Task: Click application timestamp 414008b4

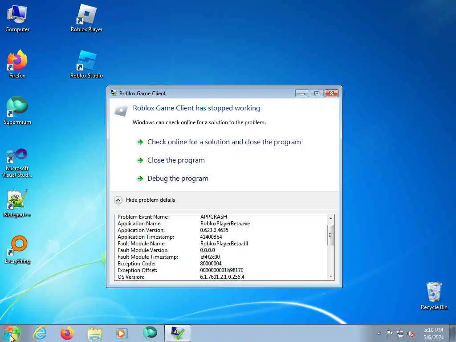Action: [x=211, y=237]
